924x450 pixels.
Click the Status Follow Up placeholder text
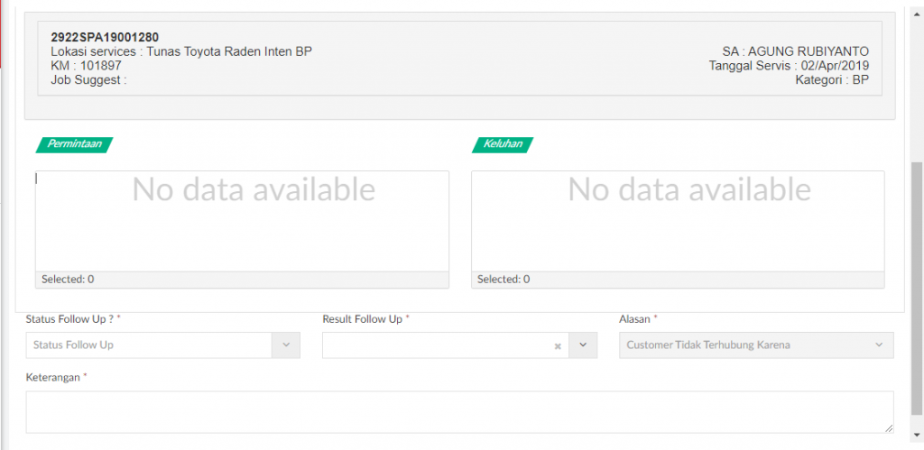pyautogui.click(x=74, y=345)
